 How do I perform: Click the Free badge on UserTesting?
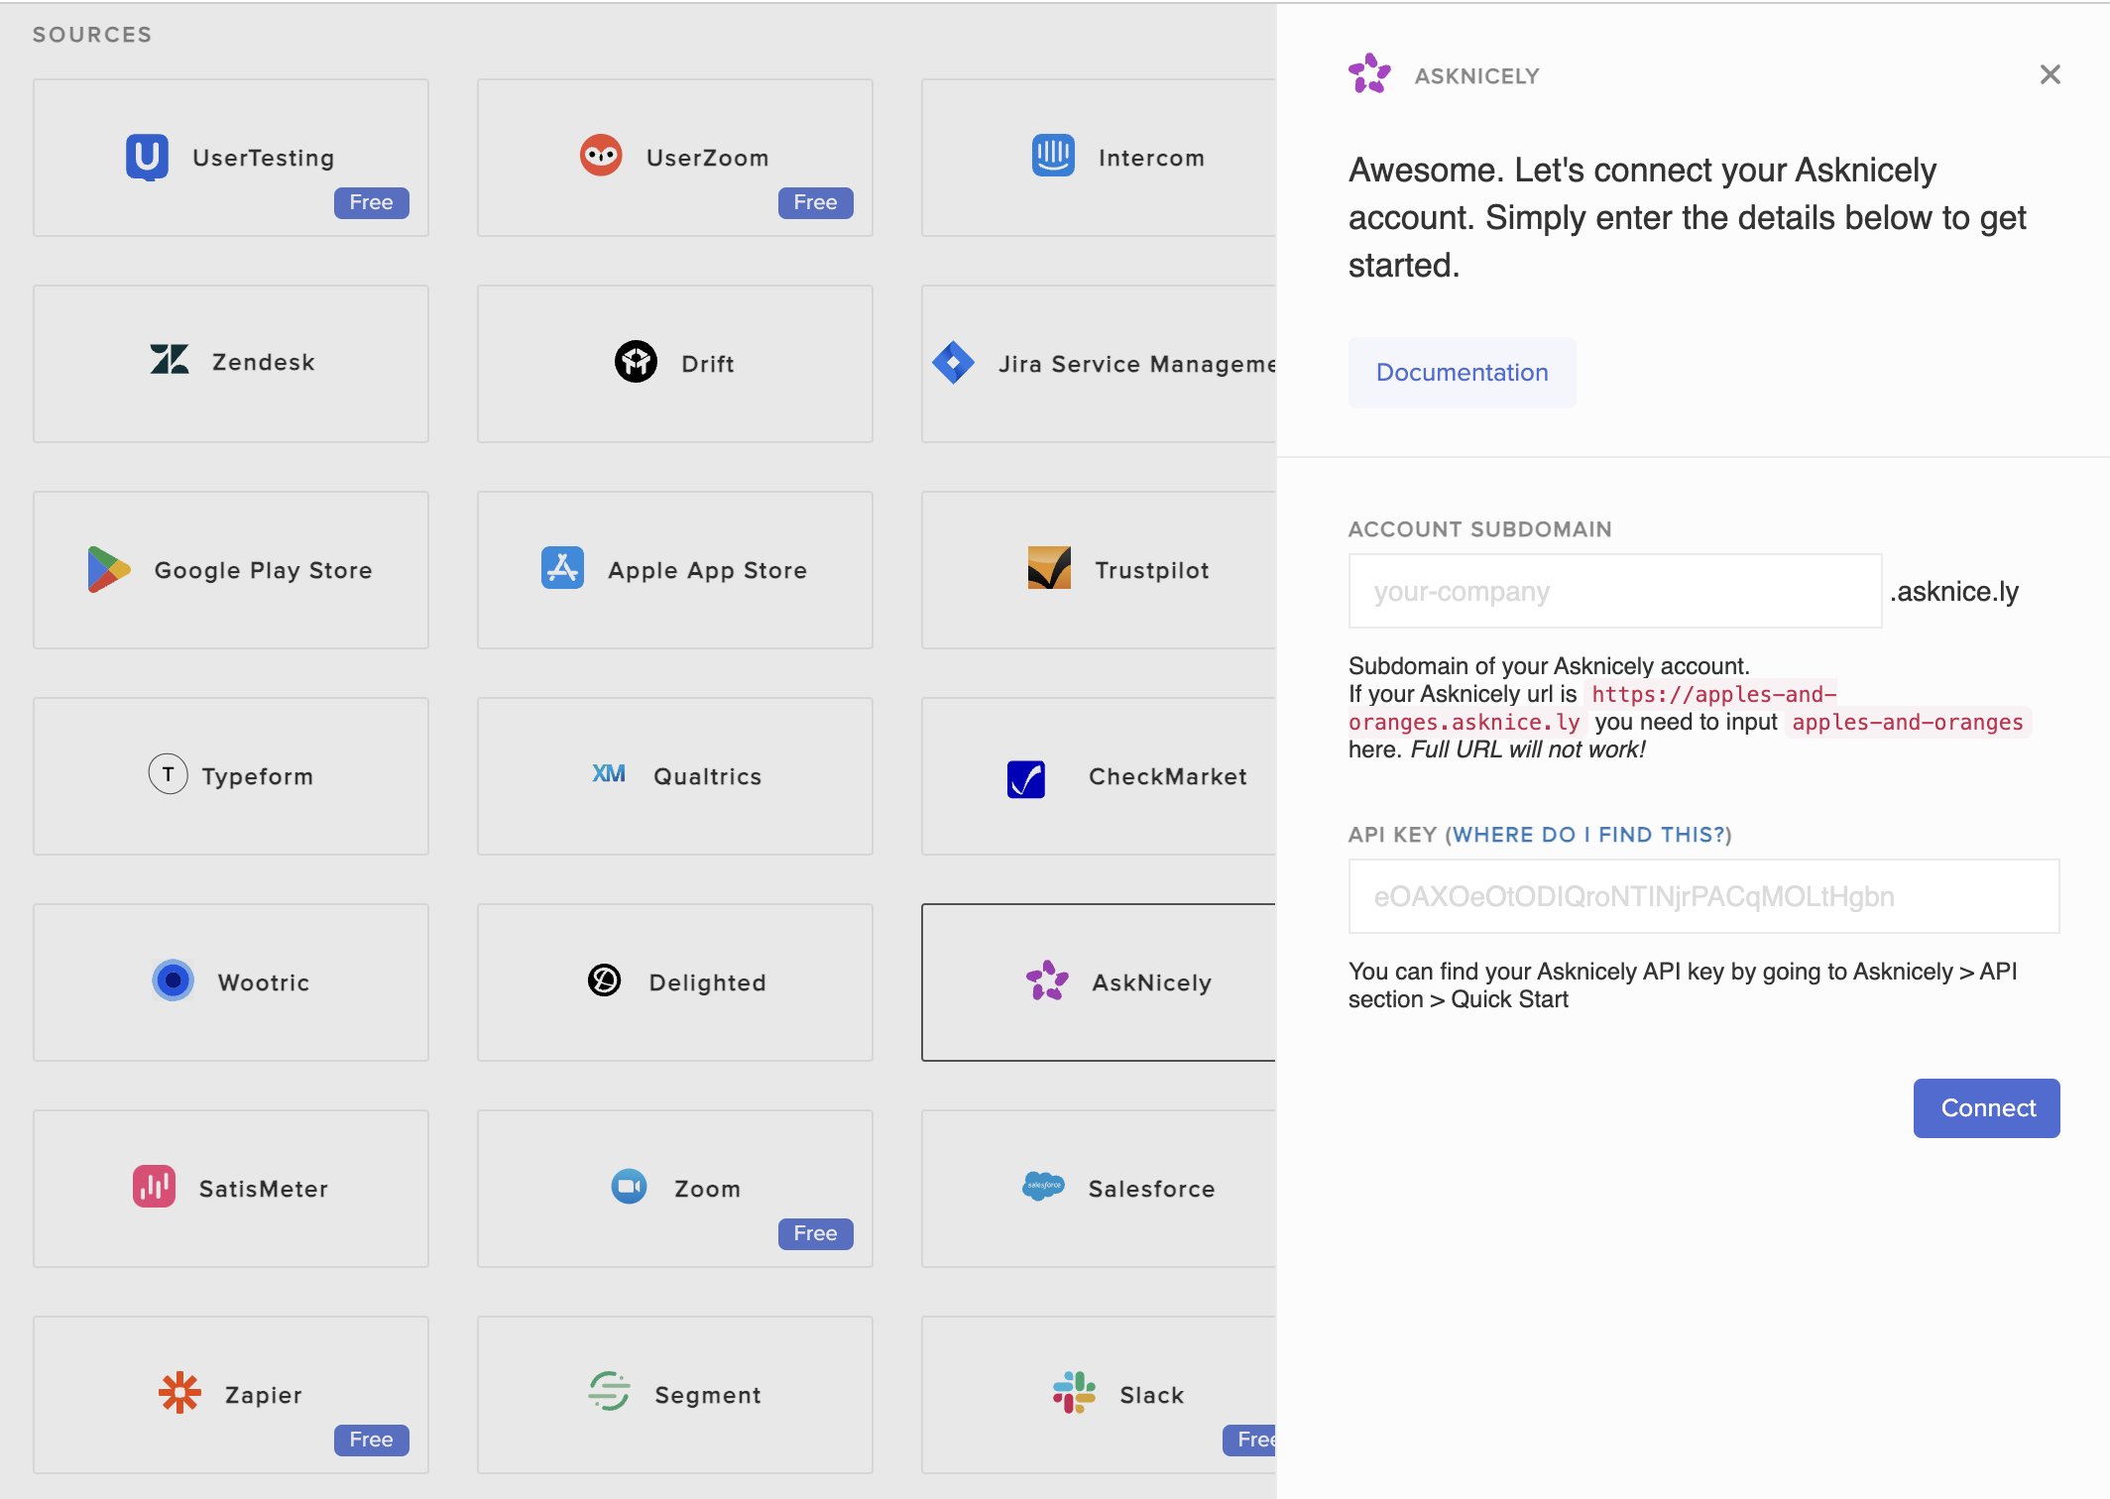pyautogui.click(x=371, y=202)
